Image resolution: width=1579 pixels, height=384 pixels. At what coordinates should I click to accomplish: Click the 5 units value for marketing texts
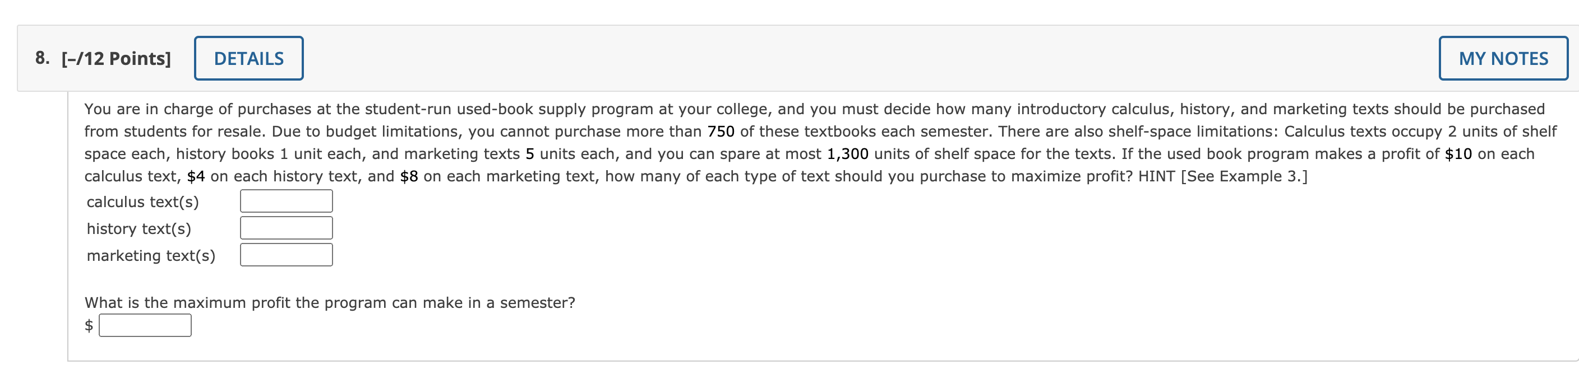pyautogui.click(x=529, y=154)
